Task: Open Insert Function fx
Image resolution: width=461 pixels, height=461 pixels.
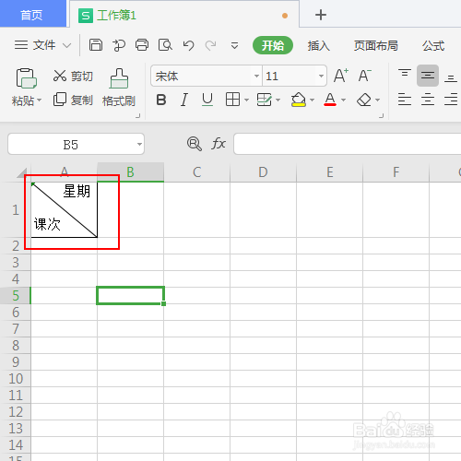Action: [219, 144]
